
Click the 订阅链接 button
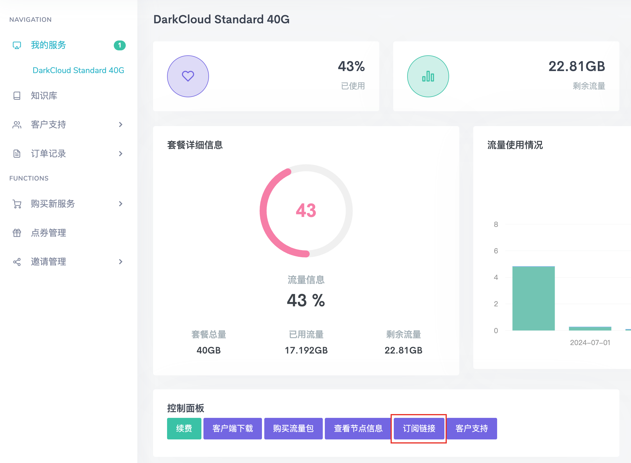[x=419, y=428]
